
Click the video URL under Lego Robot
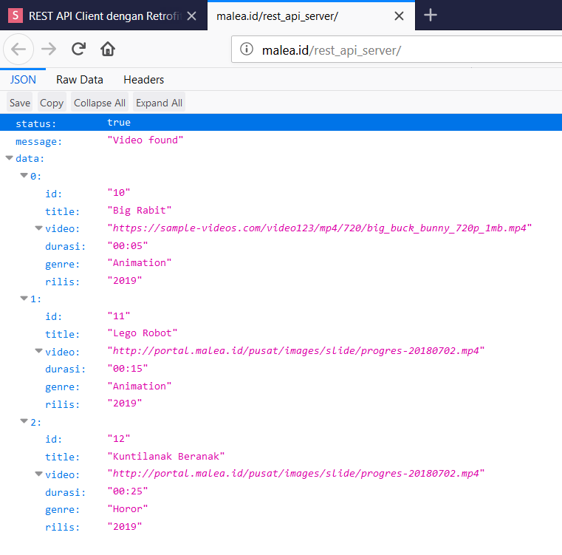[295, 351]
